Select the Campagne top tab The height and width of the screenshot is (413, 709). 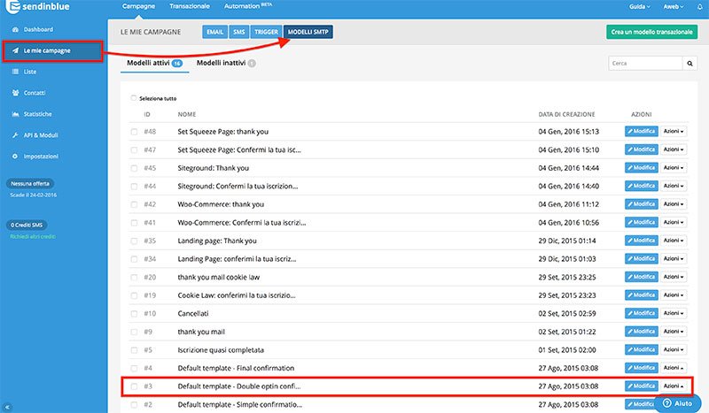[138, 6]
